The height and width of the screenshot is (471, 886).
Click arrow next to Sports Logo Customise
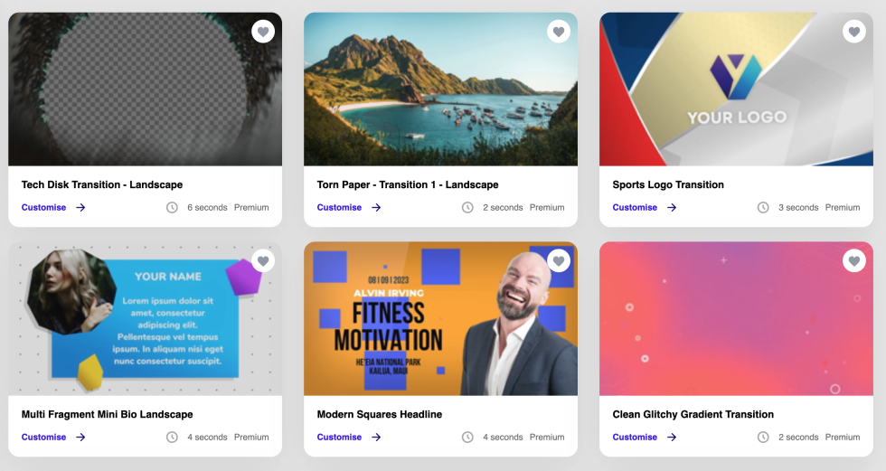[x=672, y=208]
